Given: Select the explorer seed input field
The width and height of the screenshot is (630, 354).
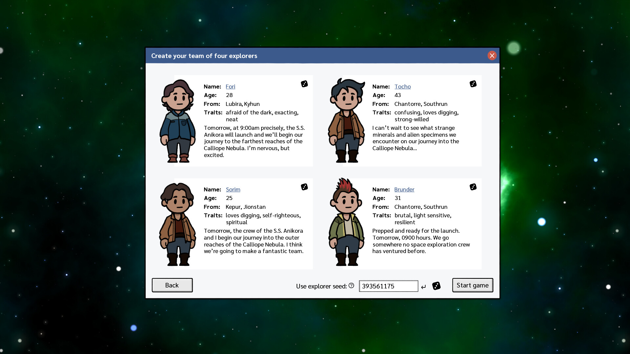Looking at the screenshot, I should [388, 286].
